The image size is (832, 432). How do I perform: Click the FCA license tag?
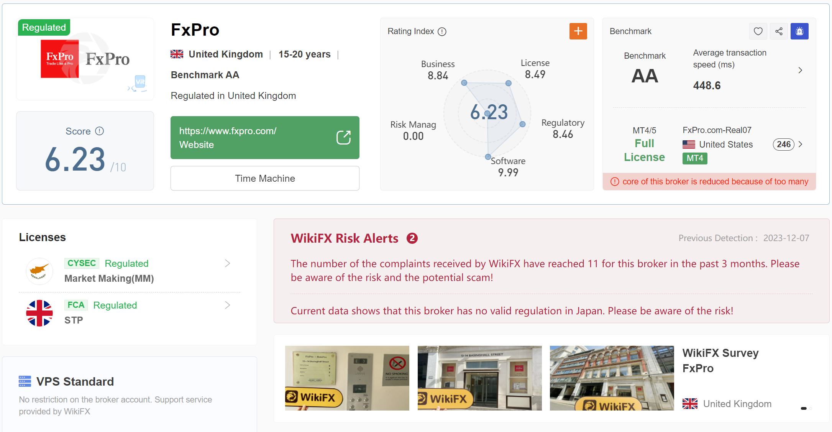[x=76, y=305]
